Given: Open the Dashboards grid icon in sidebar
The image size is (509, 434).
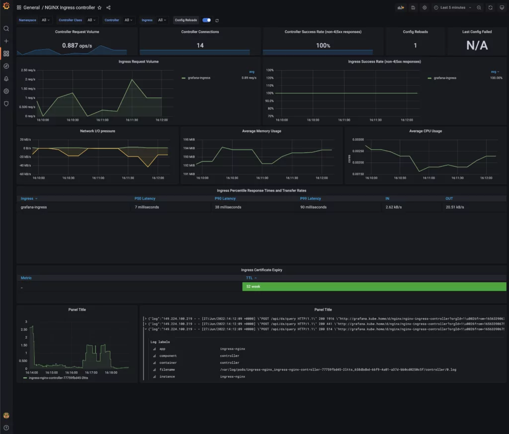Looking at the screenshot, I should tap(6, 54).
